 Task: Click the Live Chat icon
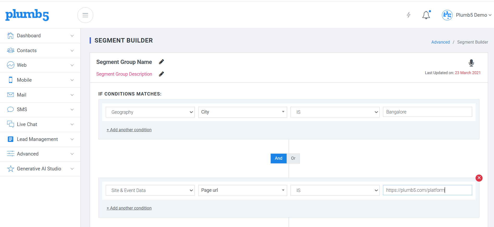pyautogui.click(x=10, y=124)
